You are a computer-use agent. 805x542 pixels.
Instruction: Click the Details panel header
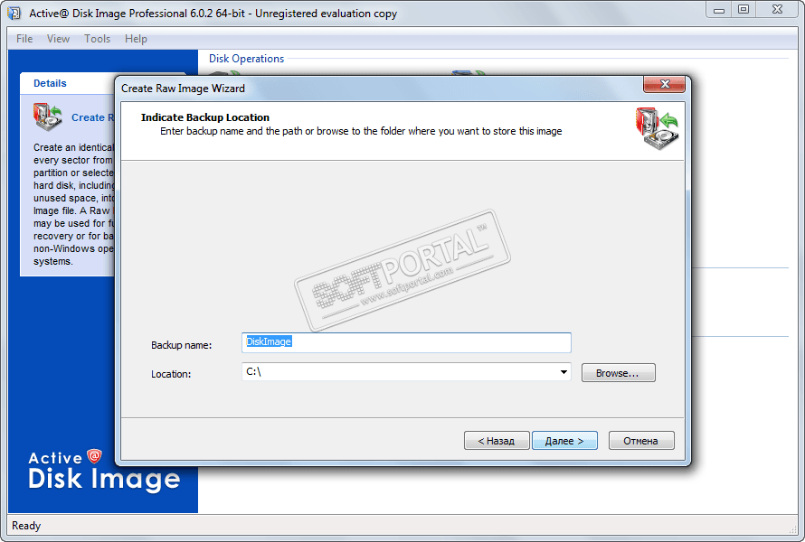(50, 83)
